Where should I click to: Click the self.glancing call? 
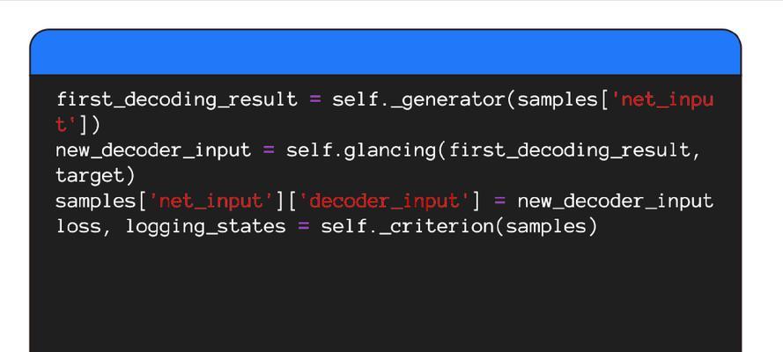[x=361, y=150]
